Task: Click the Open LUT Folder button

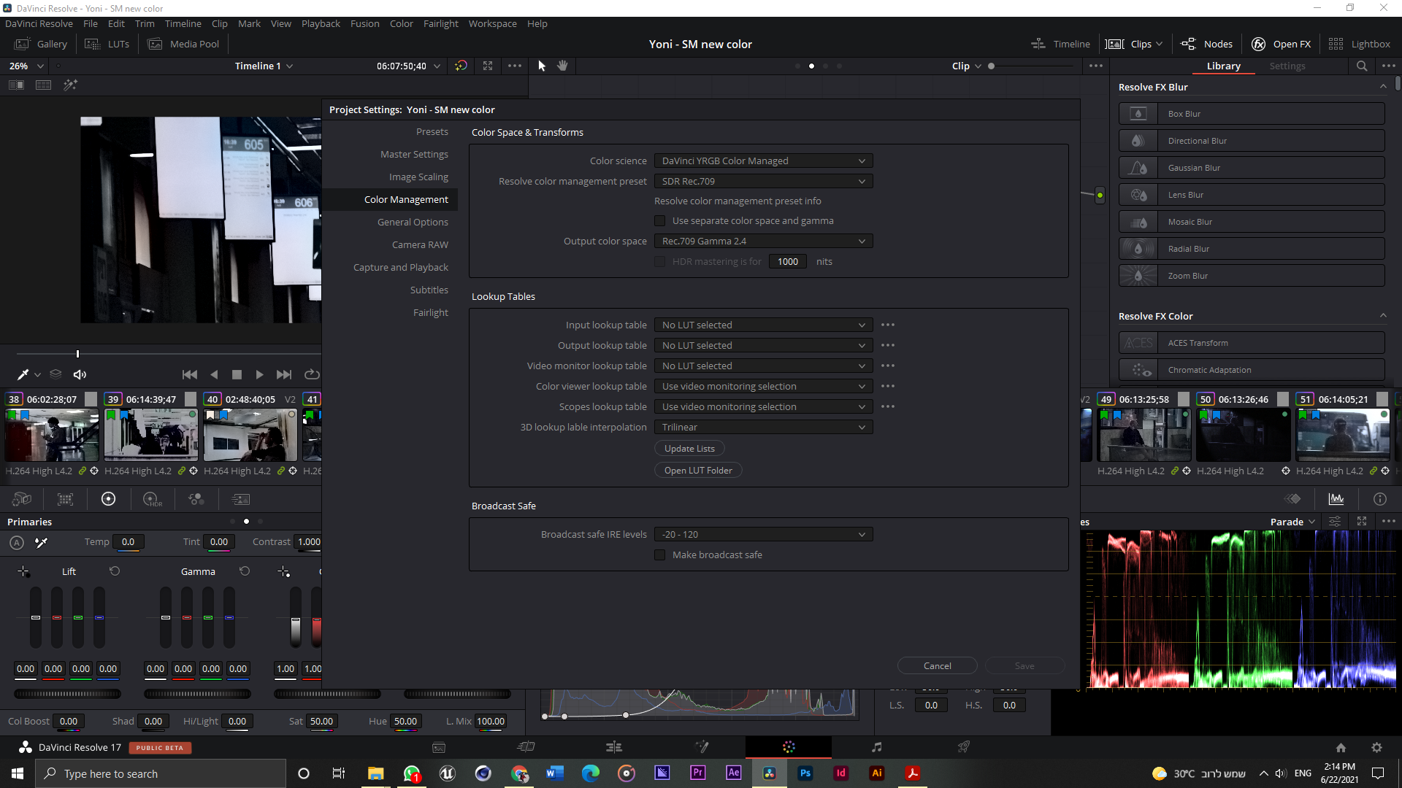Action: click(x=698, y=471)
